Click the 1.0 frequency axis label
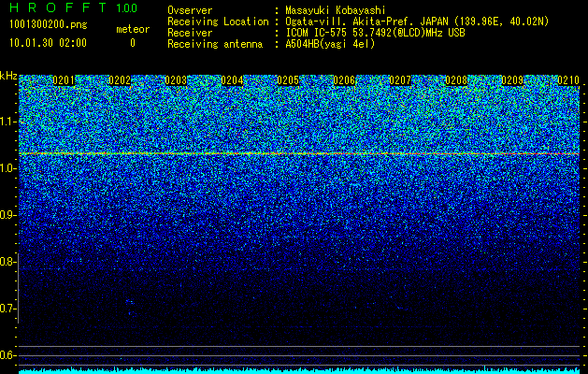 coord(7,169)
